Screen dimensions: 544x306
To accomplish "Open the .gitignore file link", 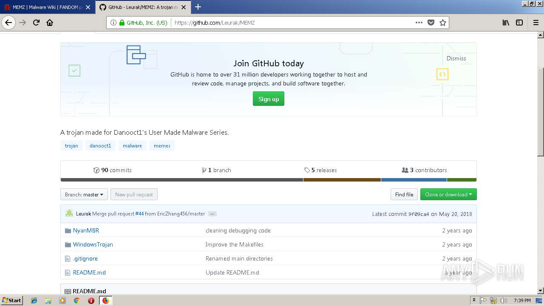I will click(x=85, y=258).
